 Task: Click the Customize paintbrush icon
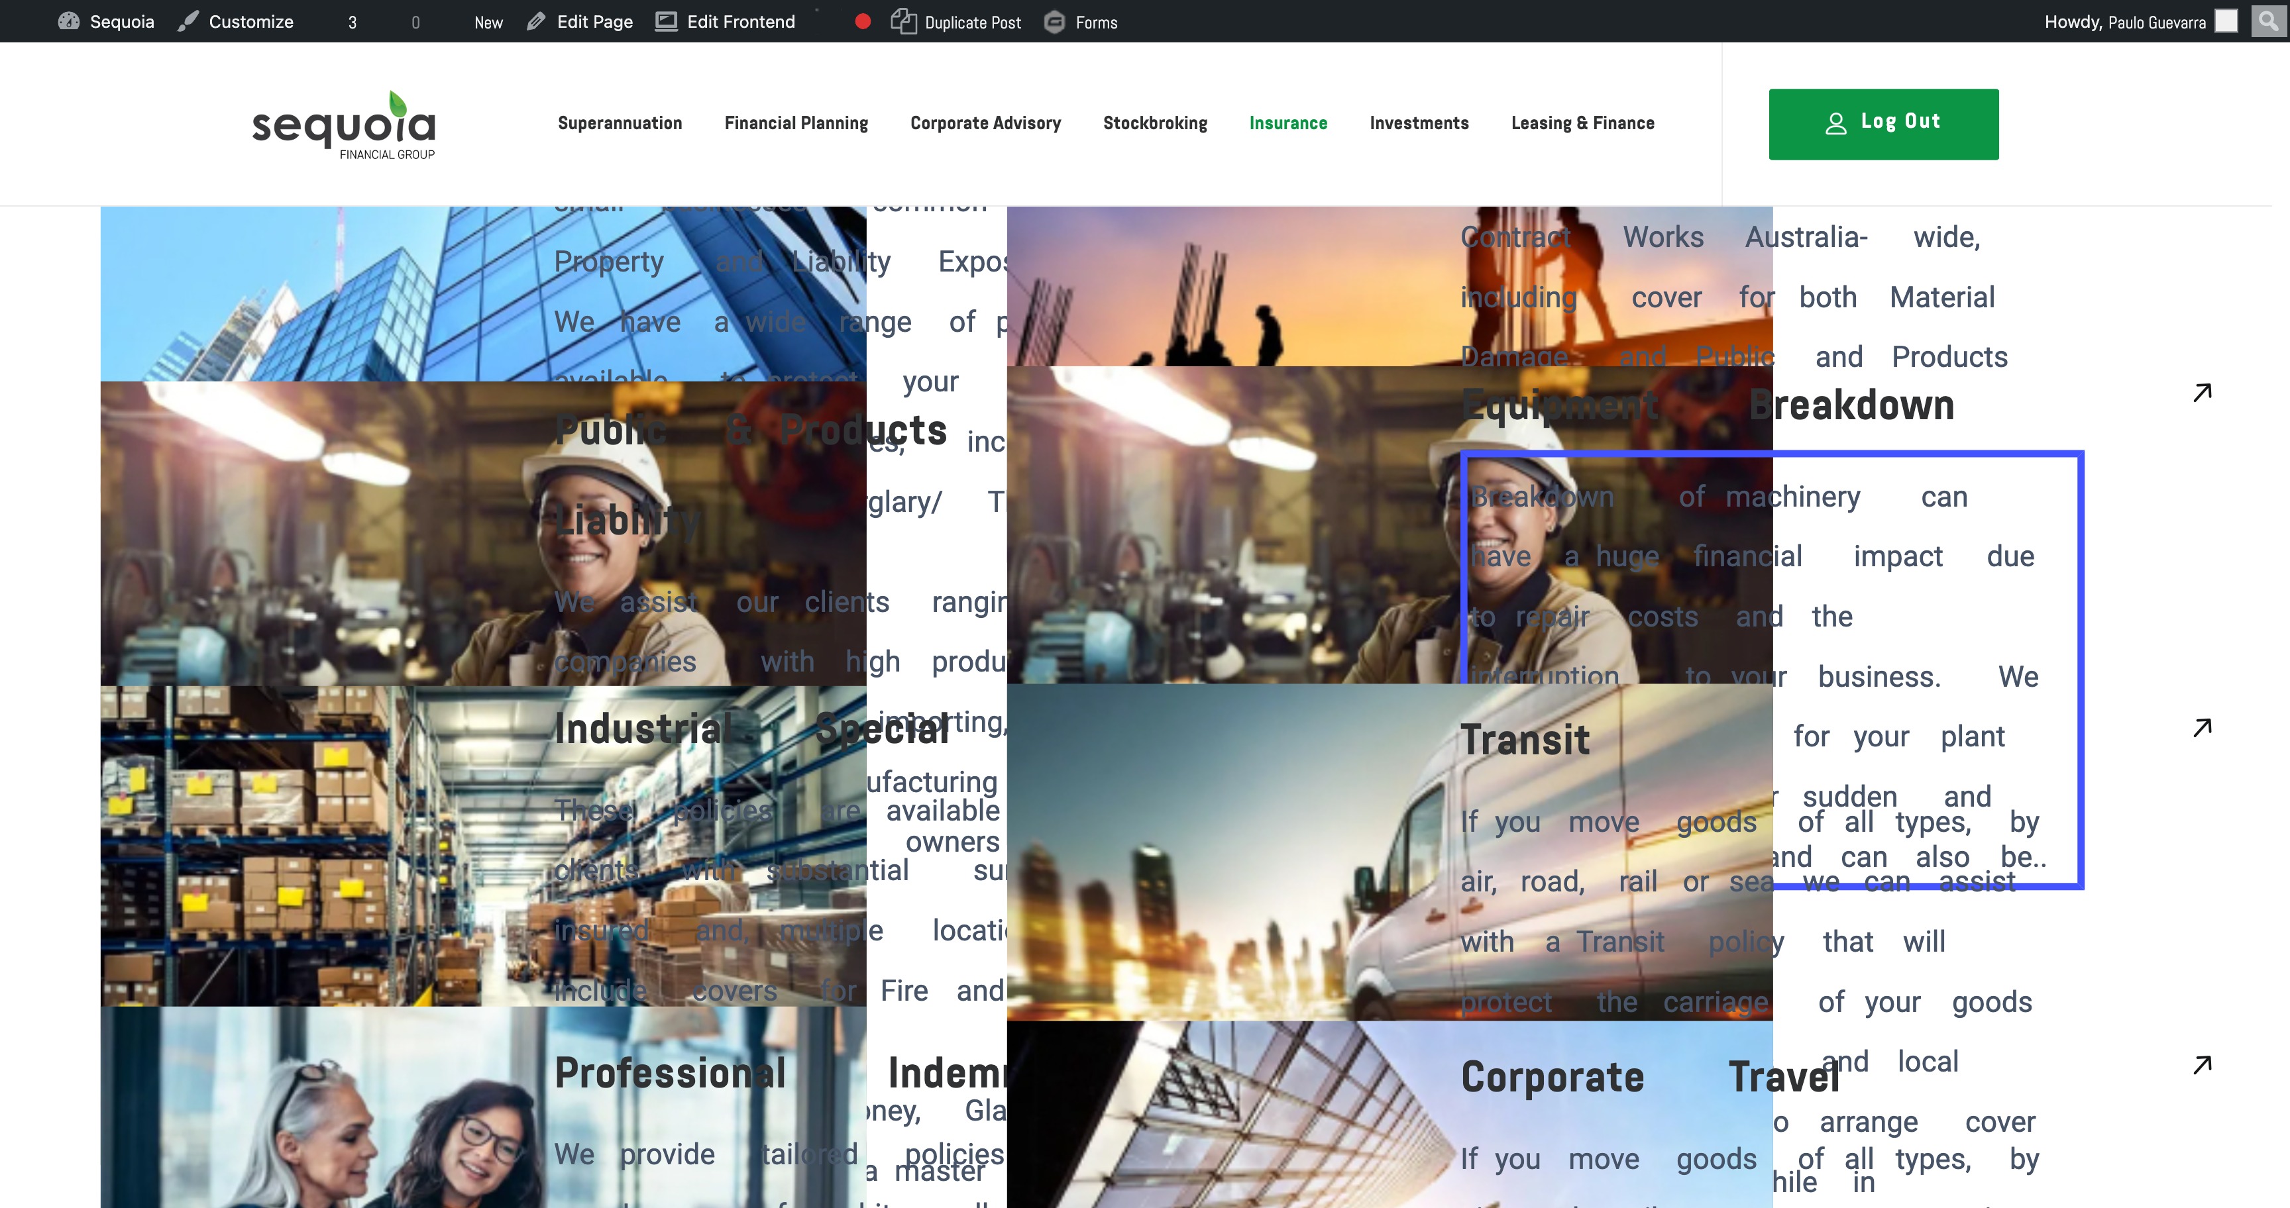click(188, 21)
